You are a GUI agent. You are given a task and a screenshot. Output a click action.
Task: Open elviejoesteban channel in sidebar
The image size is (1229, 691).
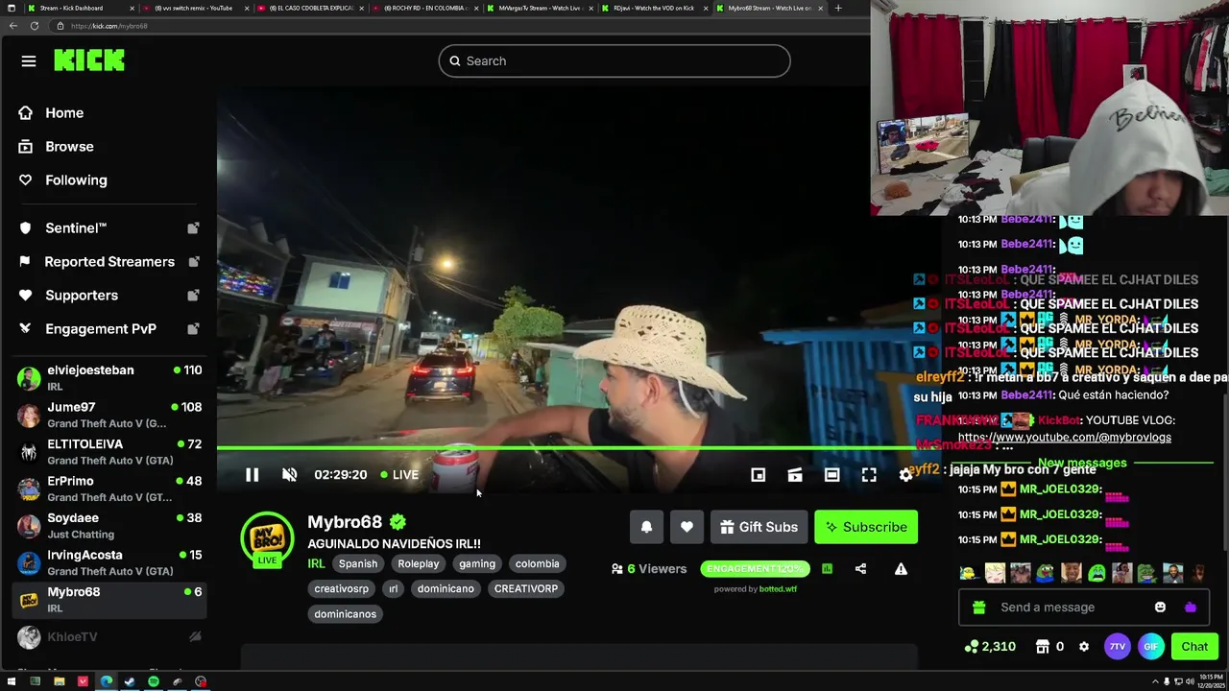(110, 378)
